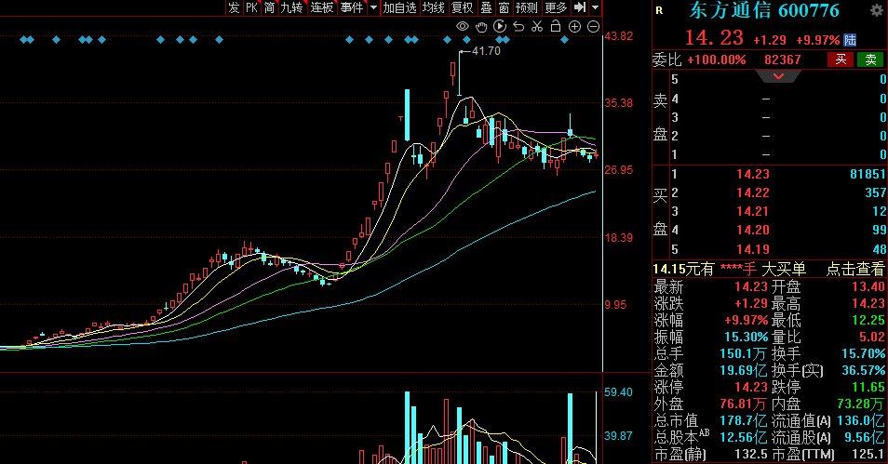Open dropdown arrow after 事件

click(x=373, y=7)
